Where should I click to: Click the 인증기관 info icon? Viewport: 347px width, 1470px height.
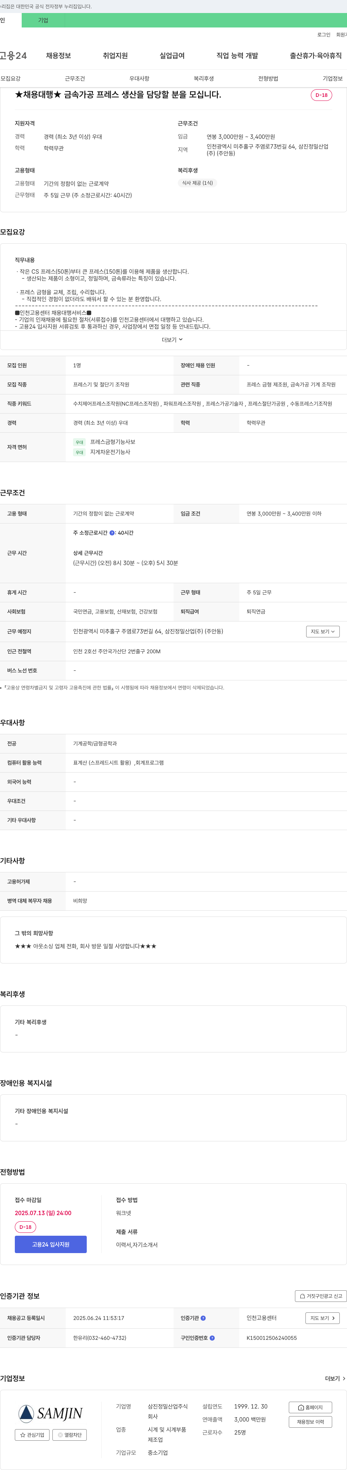[203, 1318]
